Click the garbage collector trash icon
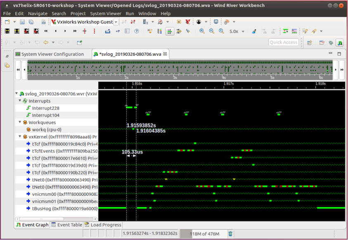Screen dimensions: 348x240 (x=230, y=233)
